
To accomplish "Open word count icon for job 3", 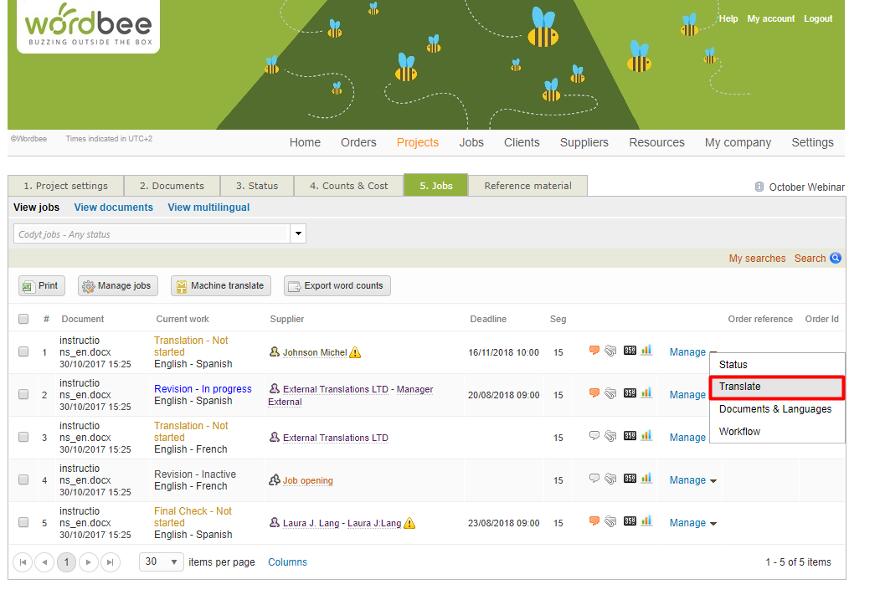I will click(630, 436).
